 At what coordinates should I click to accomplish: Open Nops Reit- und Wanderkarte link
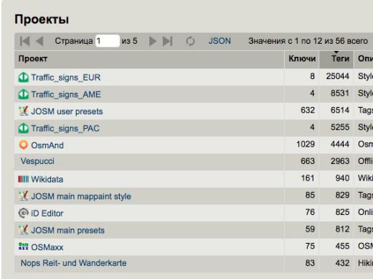(74, 263)
